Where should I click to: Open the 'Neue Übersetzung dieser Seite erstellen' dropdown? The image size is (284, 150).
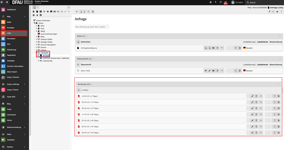pyautogui.click(x=92, y=27)
